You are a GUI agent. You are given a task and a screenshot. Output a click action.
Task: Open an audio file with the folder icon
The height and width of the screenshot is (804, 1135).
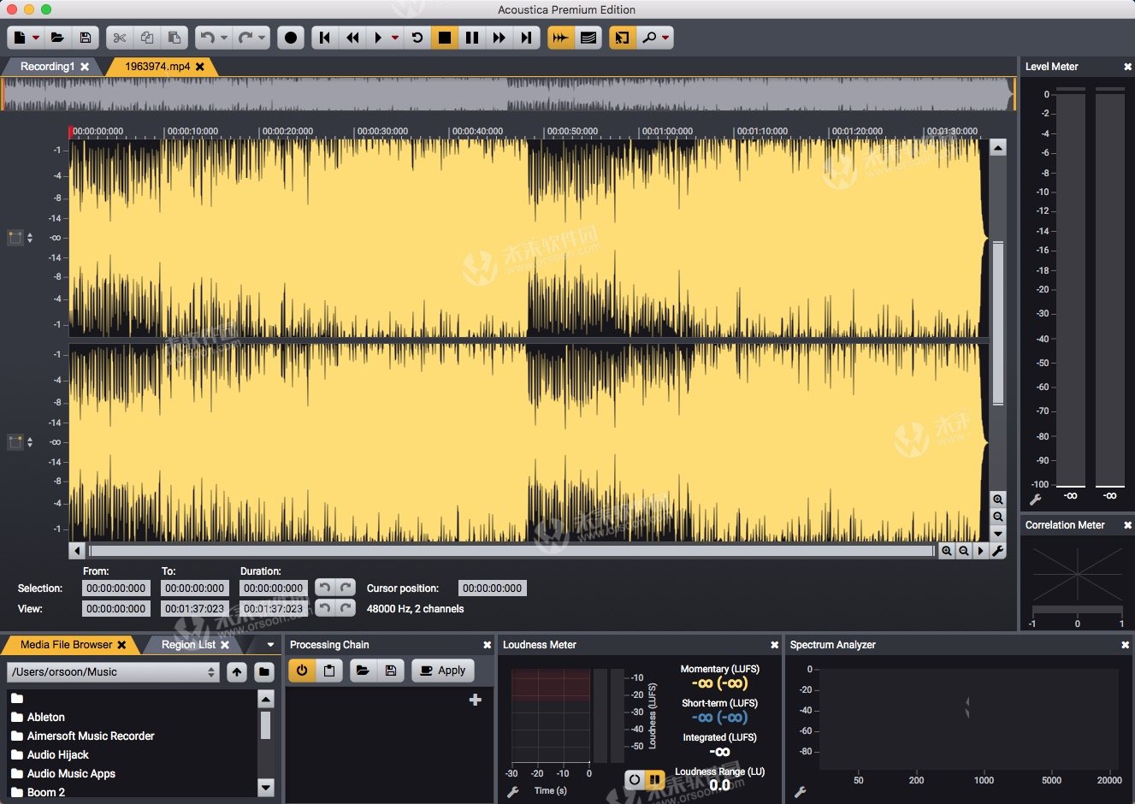[57, 38]
